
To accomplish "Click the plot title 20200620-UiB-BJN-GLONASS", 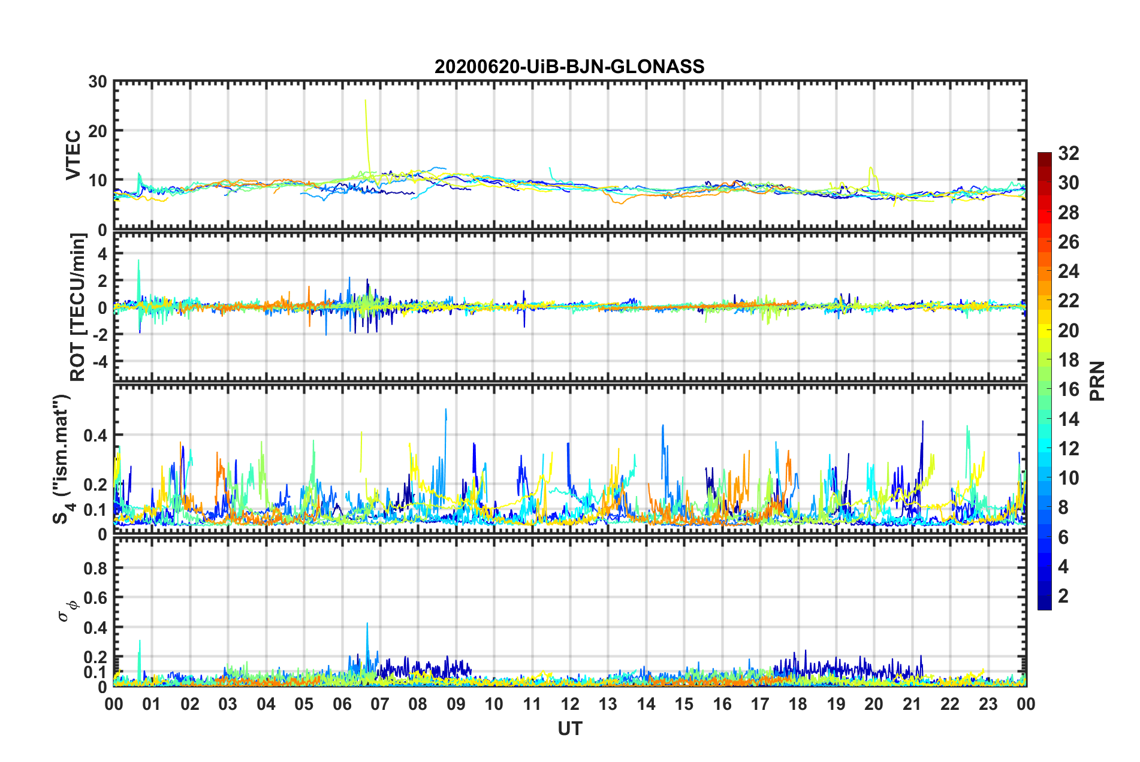I will pyautogui.click(x=569, y=66).
